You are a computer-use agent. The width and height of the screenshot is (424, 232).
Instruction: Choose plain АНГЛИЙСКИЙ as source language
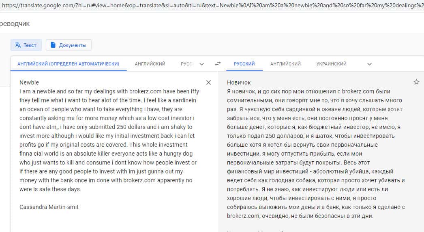[150, 64]
